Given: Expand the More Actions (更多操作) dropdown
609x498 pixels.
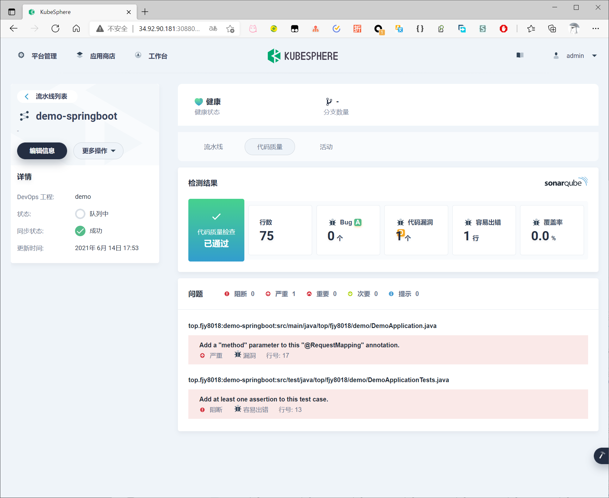Looking at the screenshot, I should pyautogui.click(x=98, y=151).
